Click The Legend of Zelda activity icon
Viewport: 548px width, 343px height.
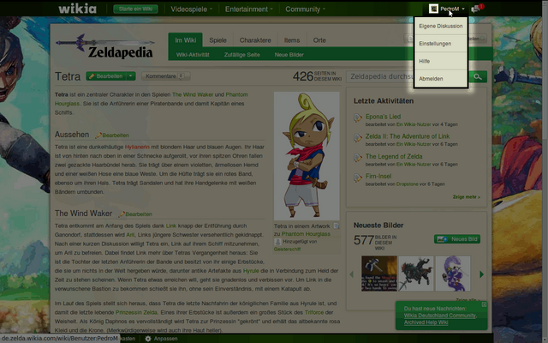coord(358,158)
